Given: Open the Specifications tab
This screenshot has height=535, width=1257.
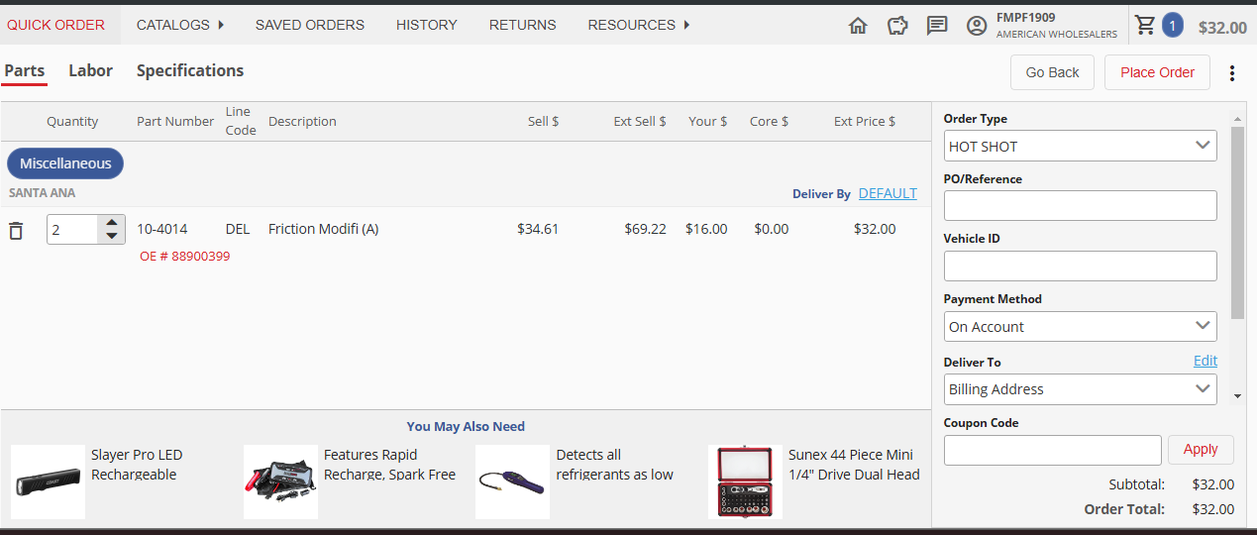Looking at the screenshot, I should click(190, 70).
